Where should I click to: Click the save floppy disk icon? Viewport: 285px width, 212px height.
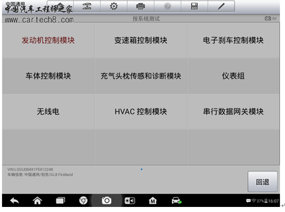pos(195,7)
